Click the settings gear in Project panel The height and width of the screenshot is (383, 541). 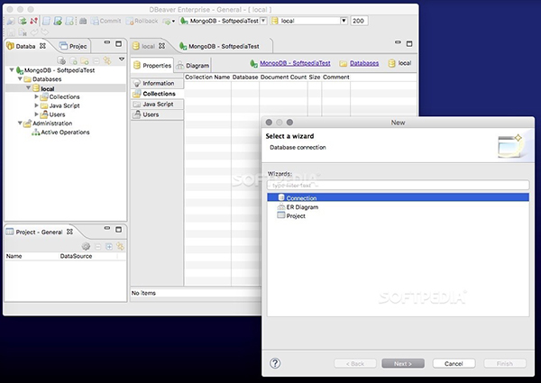pos(87,245)
